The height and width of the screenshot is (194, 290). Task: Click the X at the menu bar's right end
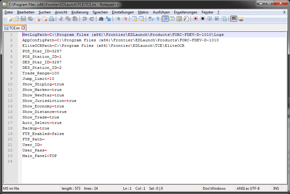click(x=284, y=12)
